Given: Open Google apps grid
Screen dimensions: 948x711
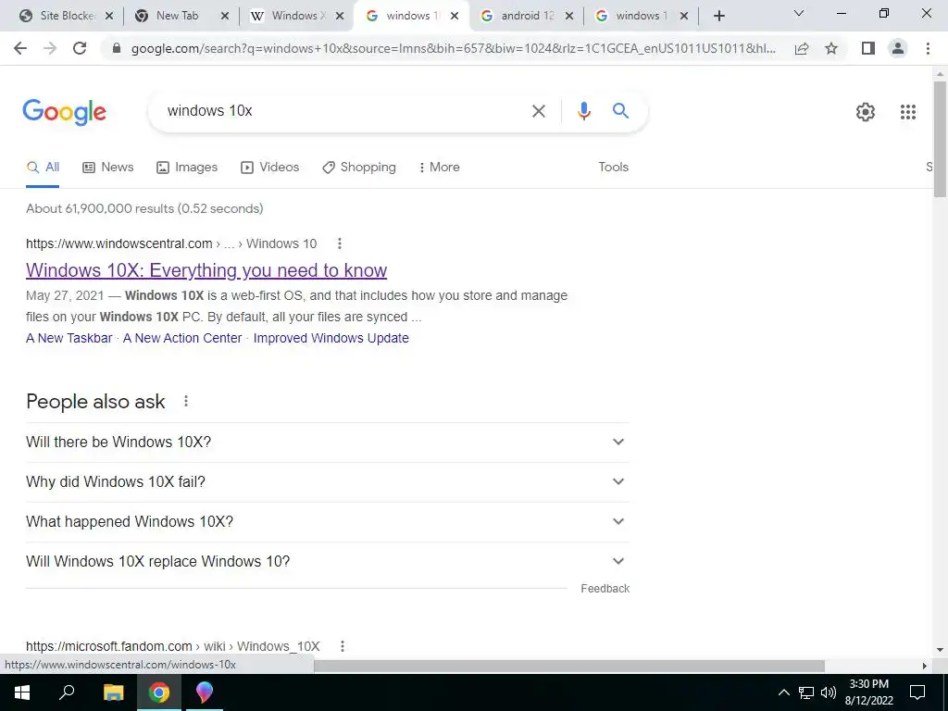Looking at the screenshot, I should 907,112.
